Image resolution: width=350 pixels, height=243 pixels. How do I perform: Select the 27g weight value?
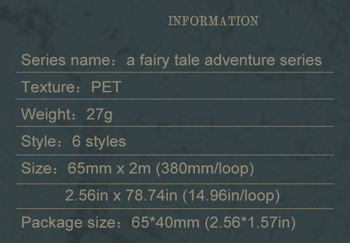pyautogui.click(x=99, y=114)
